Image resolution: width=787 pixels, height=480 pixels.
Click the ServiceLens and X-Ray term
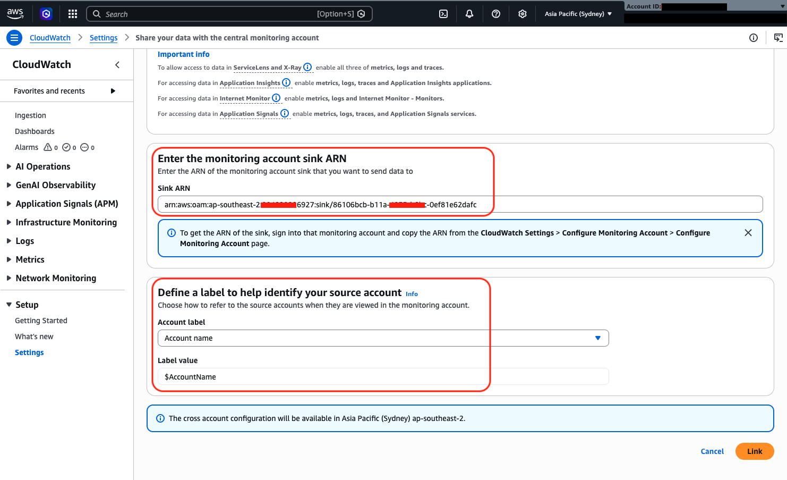click(x=267, y=68)
